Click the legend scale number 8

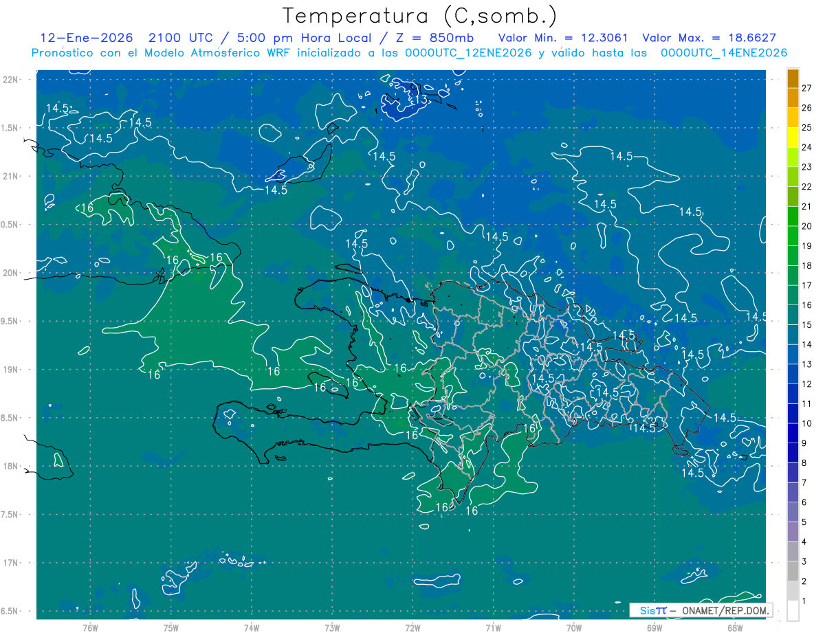point(804,463)
